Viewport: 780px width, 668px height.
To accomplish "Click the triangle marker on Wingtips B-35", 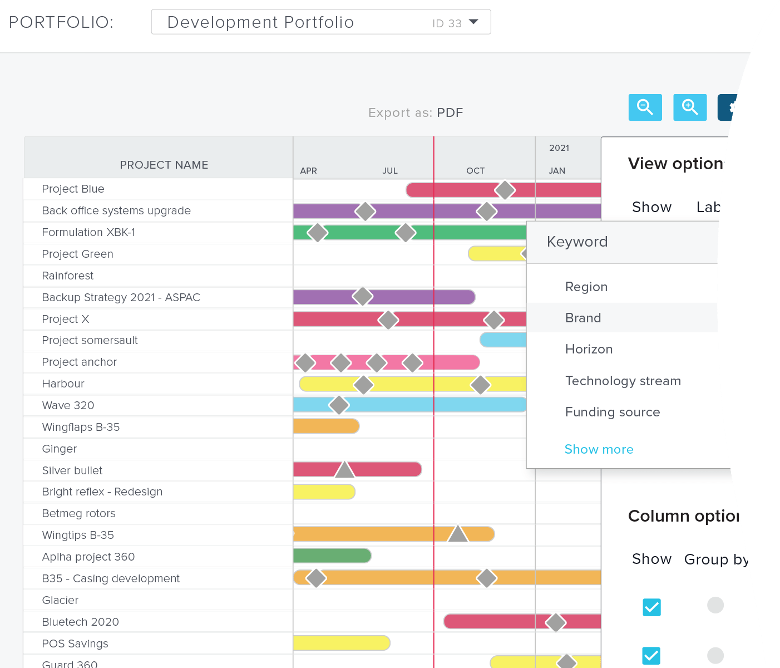I will click(458, 534).
